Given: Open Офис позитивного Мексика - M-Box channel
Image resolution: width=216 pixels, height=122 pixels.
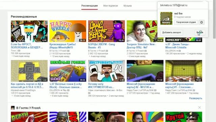Looking at the screenshot, I should pos(105,90).
